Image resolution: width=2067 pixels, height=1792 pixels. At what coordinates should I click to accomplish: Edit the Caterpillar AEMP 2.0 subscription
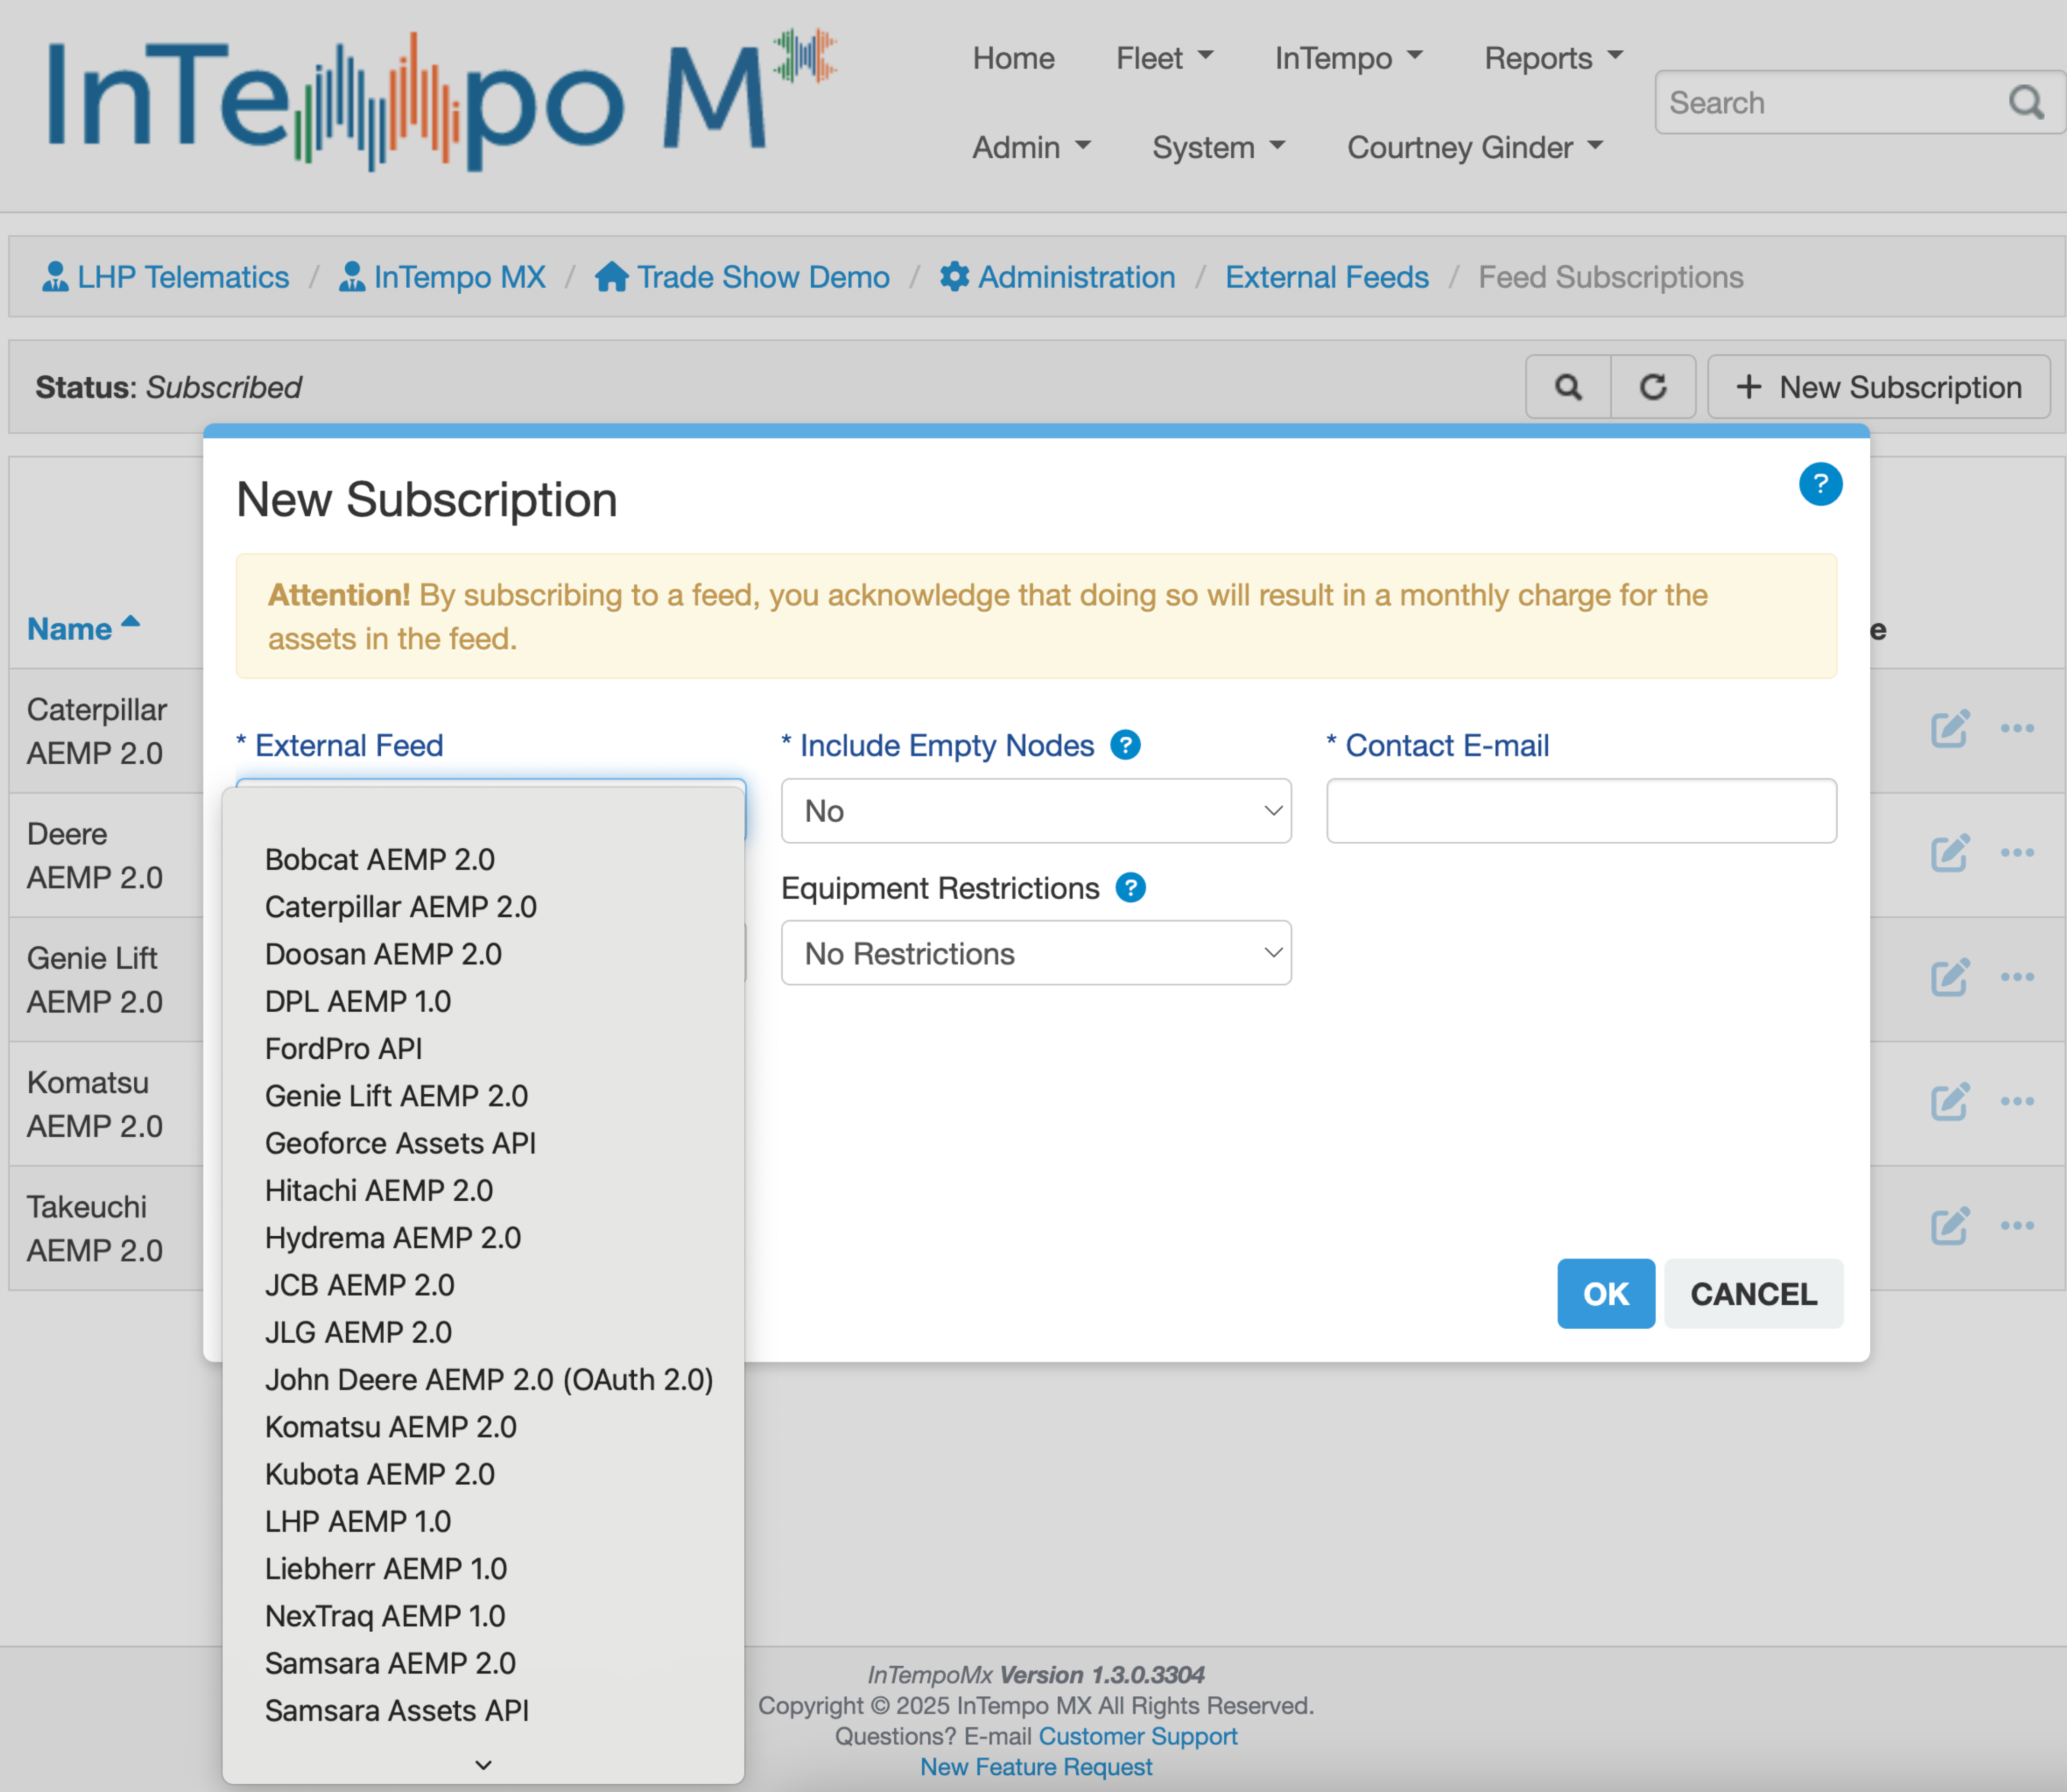tap(1948, 729)
